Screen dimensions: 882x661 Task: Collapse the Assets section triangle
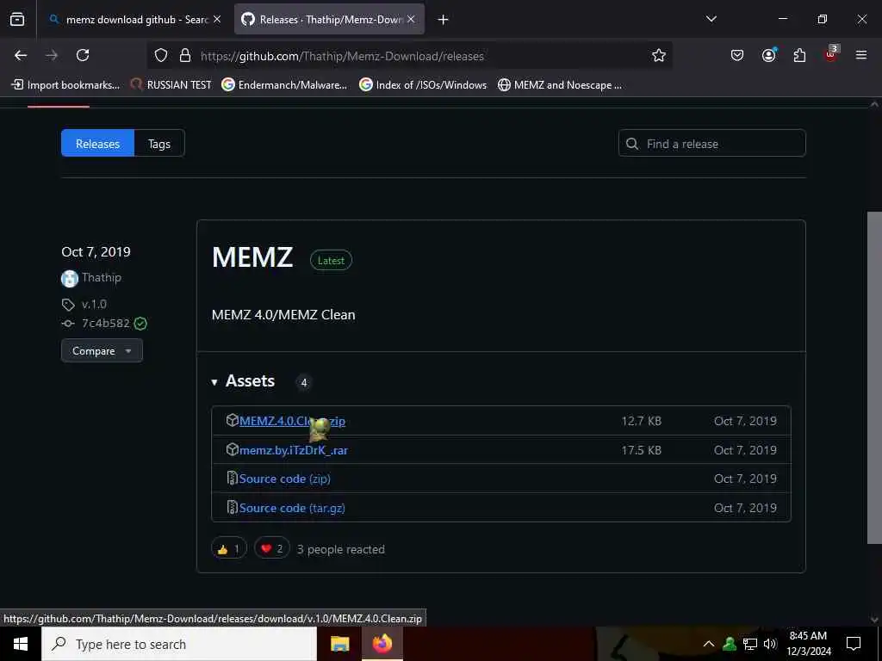(214, 382)
